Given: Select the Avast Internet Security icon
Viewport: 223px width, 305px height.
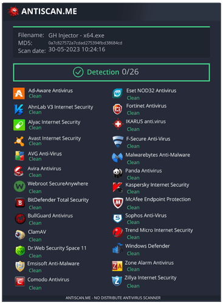Looking at the screenshot, I should (x=19, y=141).
